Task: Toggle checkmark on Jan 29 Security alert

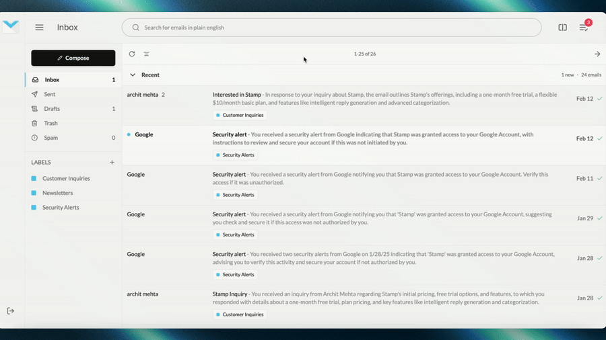Action: click(x=600, y=218)
